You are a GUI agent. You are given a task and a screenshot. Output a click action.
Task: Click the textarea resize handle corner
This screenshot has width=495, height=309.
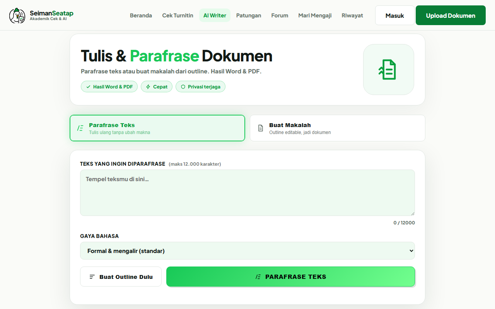(412, 213)
